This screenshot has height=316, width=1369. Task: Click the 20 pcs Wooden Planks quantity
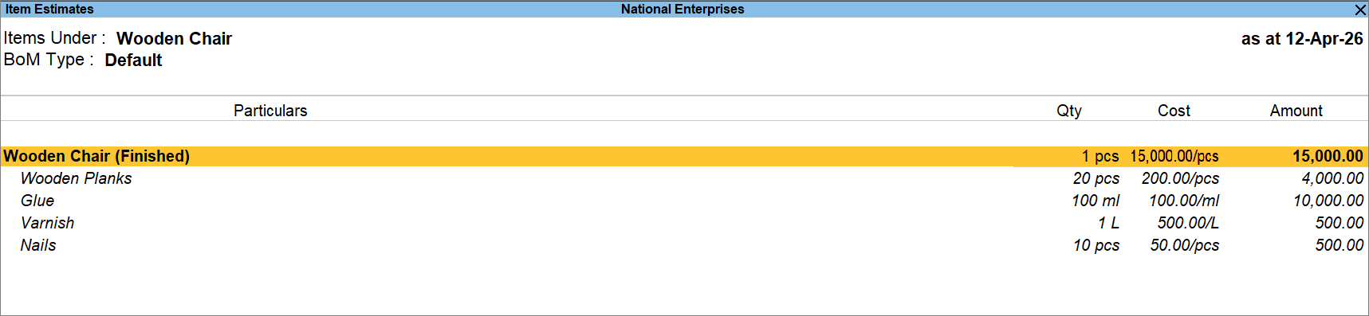tap(1096, 178)
